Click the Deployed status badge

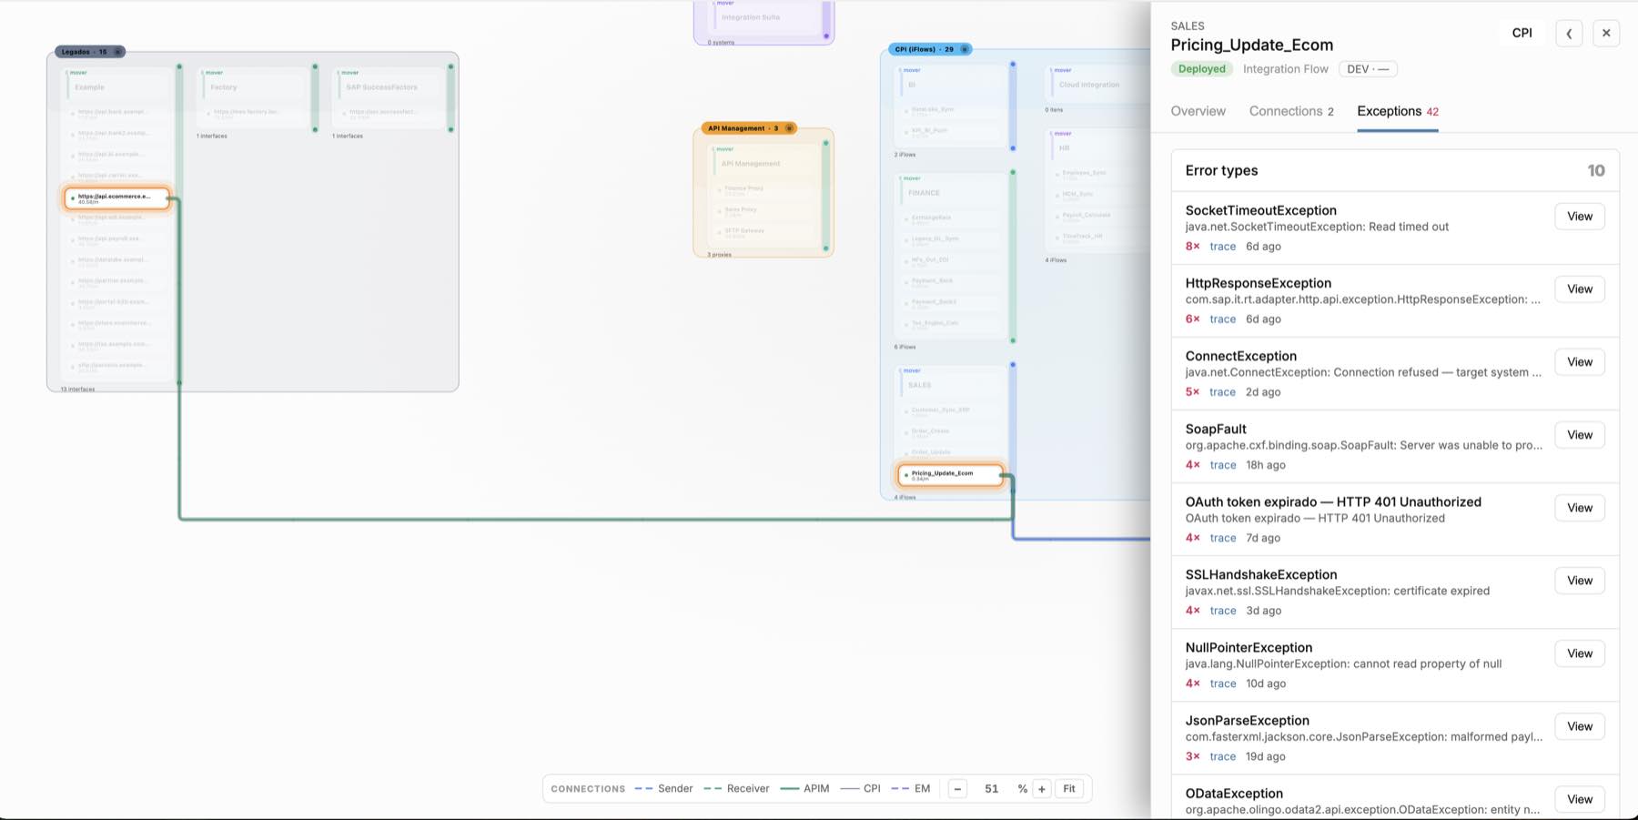[x=1201, y=69]
